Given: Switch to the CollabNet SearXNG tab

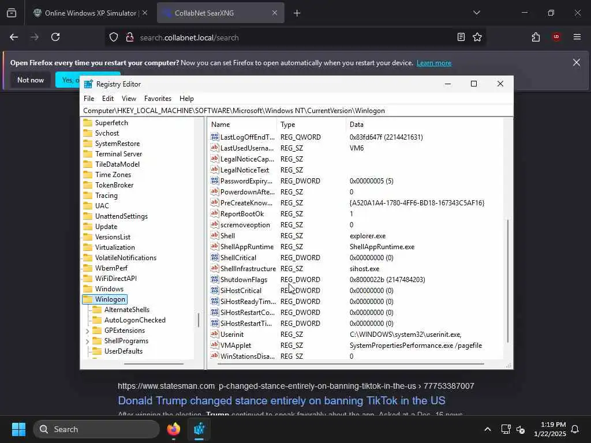Looking at the screenshot, I should point(220,13).
